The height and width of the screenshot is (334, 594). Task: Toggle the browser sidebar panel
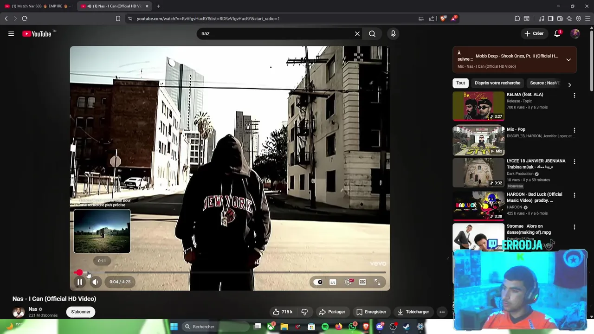click(550, 19)
